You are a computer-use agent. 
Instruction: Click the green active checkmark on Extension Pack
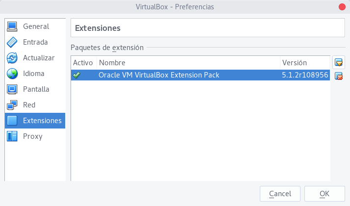(76, 75)
